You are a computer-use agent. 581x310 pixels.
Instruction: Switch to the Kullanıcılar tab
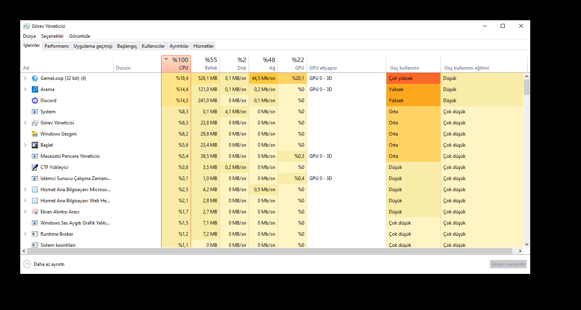153,46
